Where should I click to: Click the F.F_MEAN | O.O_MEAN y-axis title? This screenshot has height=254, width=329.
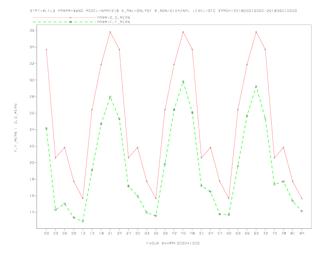pyautogui.click(x=16, y=128)
